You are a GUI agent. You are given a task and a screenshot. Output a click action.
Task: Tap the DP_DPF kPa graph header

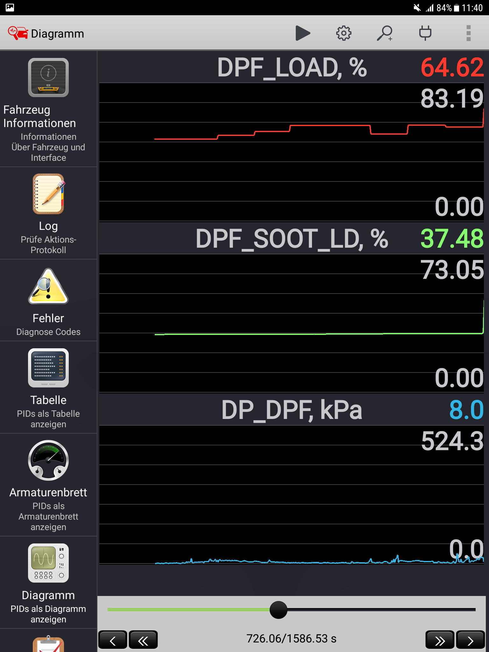pos(292,410)
